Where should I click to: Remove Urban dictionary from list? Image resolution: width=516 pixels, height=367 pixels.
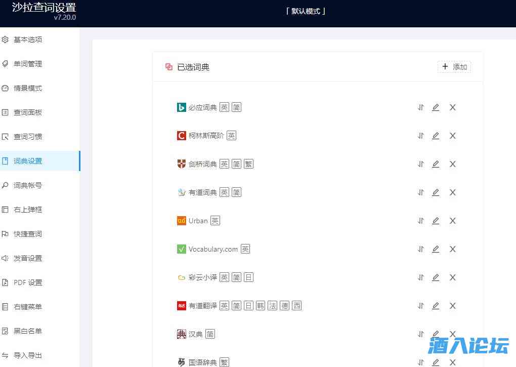pyautogui.click(x=452, y=221)
